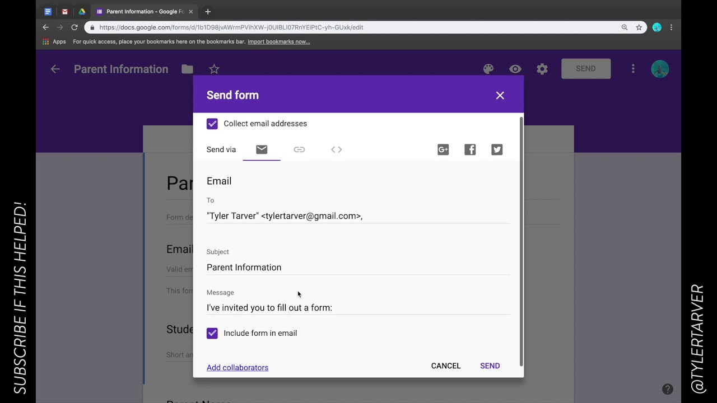This screenshot has height=403, width=717.
Task: Click the Import bookmarks now link
Action: (278, 41)
